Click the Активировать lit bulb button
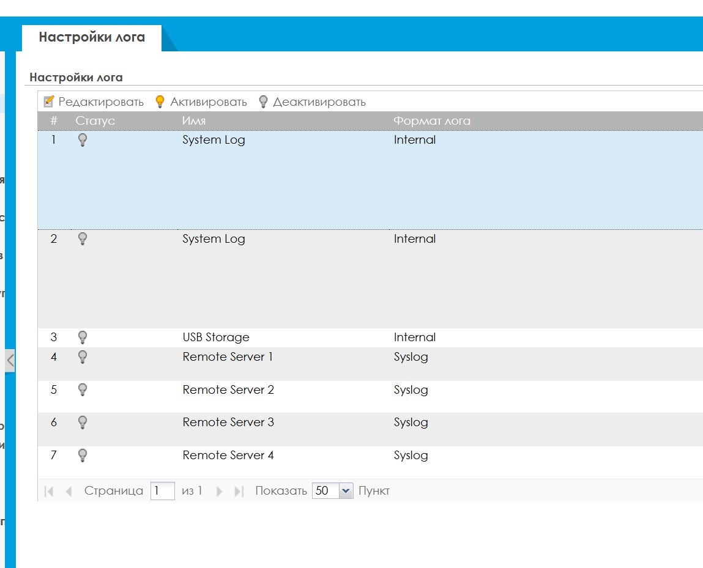 (x=201, y=101)
